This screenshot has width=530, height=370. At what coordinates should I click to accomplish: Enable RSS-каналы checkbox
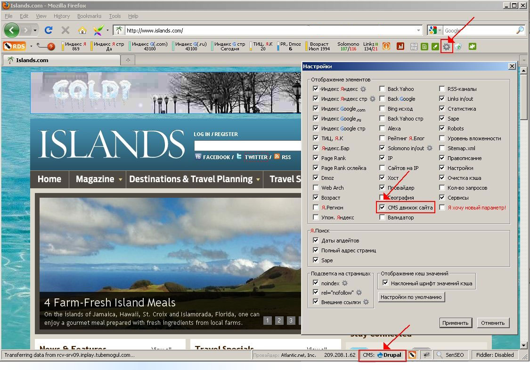coord(442,89)
